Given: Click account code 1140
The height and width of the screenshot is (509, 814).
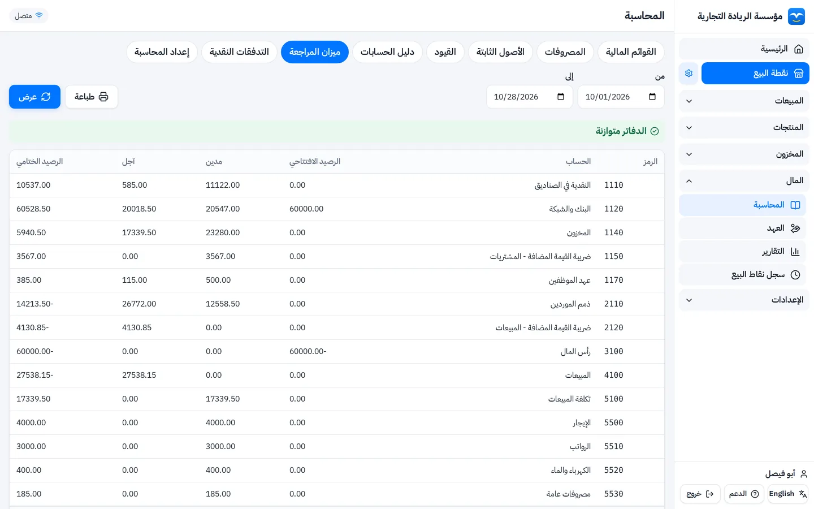Looking at the screenshot, I should coord(614,233).
